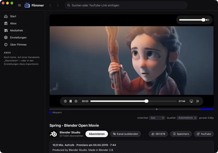
Task: Click the Abonnieren button
Action: 97,134
